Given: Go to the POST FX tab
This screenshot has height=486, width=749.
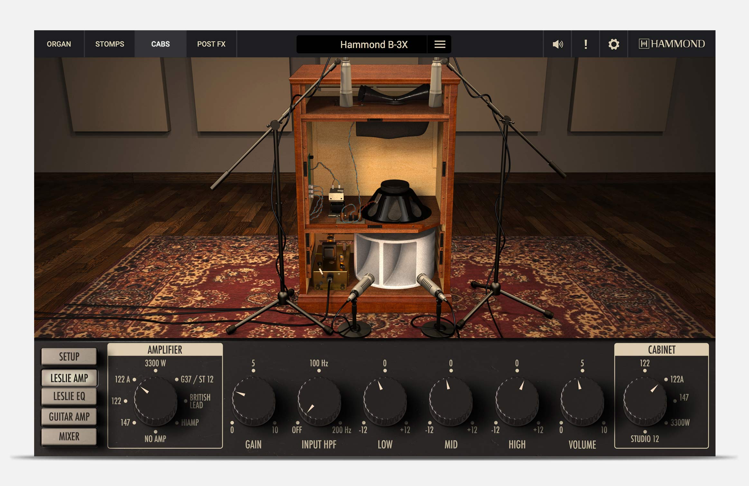Looking at the screenshot, I should tap(211, 44).
